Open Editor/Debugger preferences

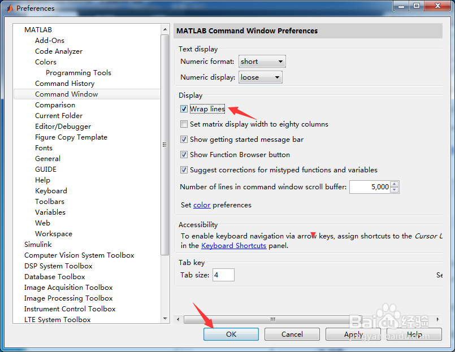point(63,127)
